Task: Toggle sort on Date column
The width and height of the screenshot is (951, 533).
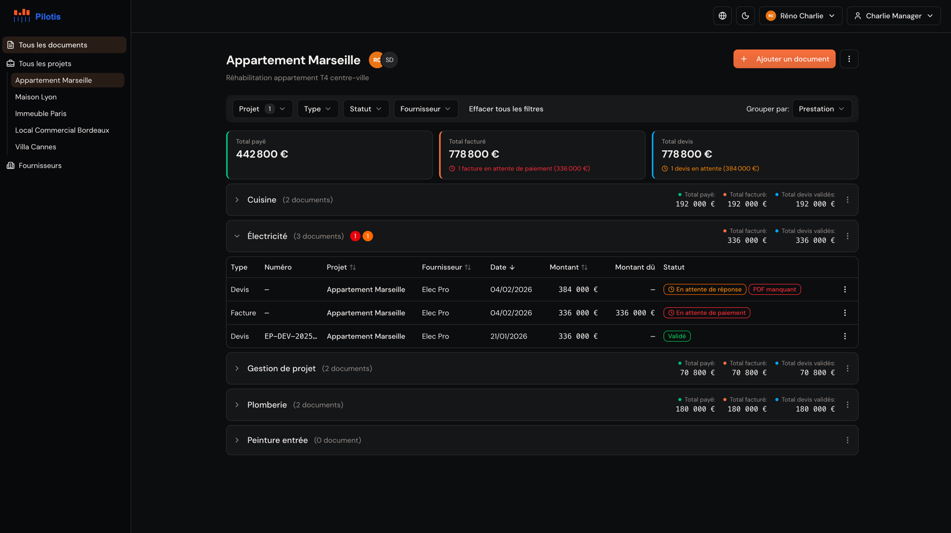Action: [502, 267]
